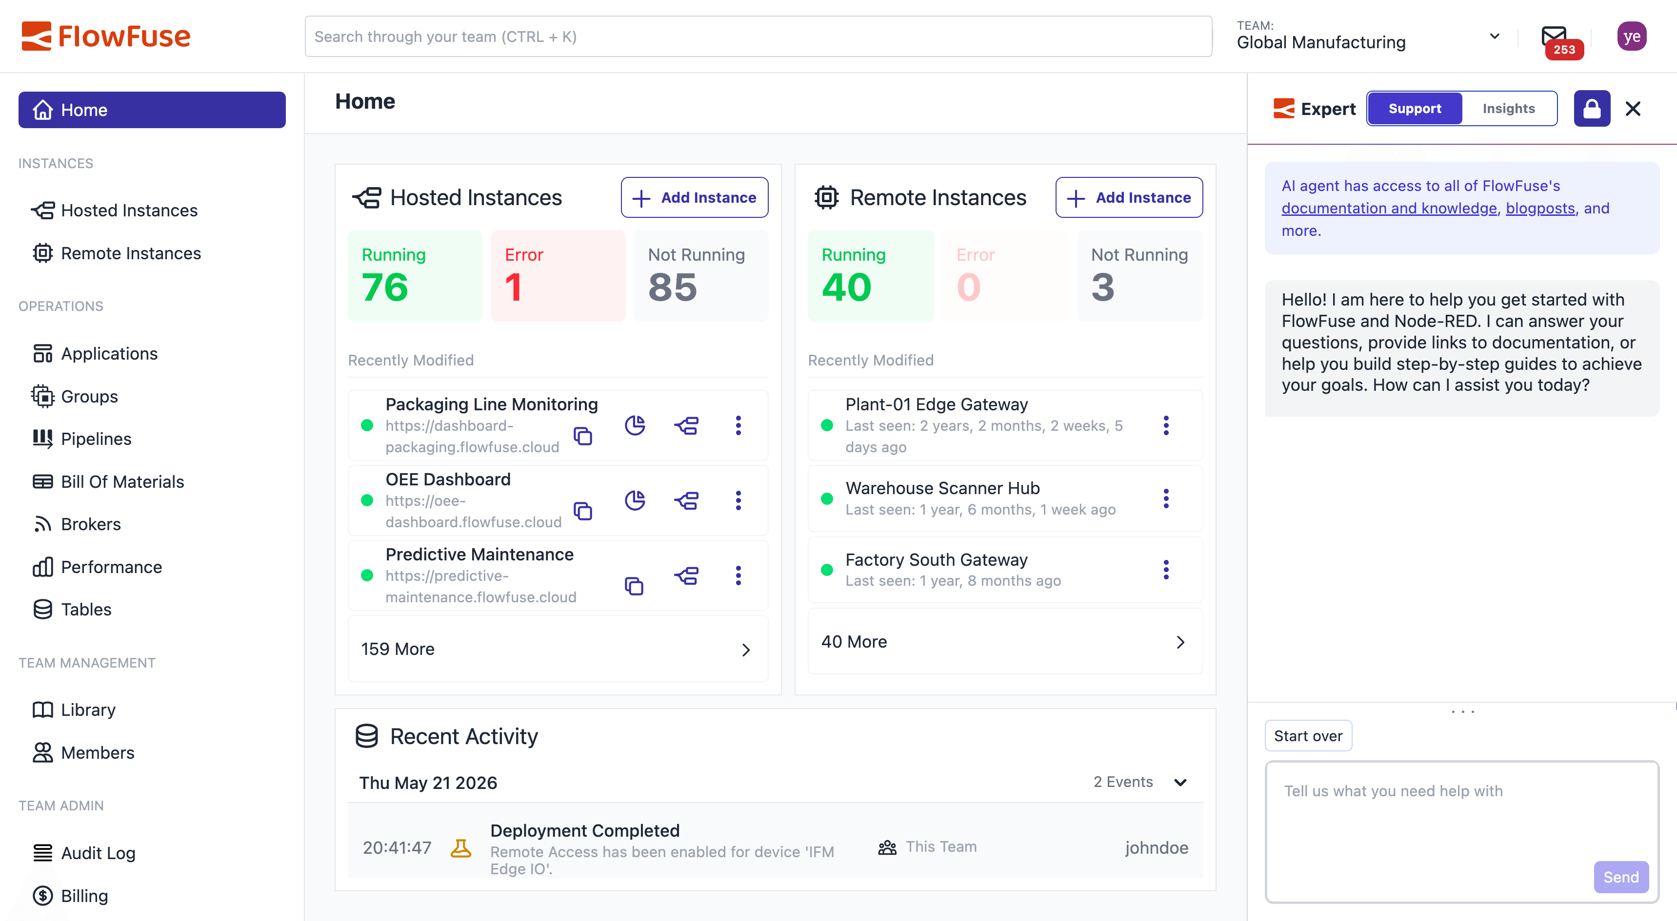The height and width of the screenshot is (921, 1677).
Task: Open kebab menu for Predictive Maintenance
Action: (738, 576)
